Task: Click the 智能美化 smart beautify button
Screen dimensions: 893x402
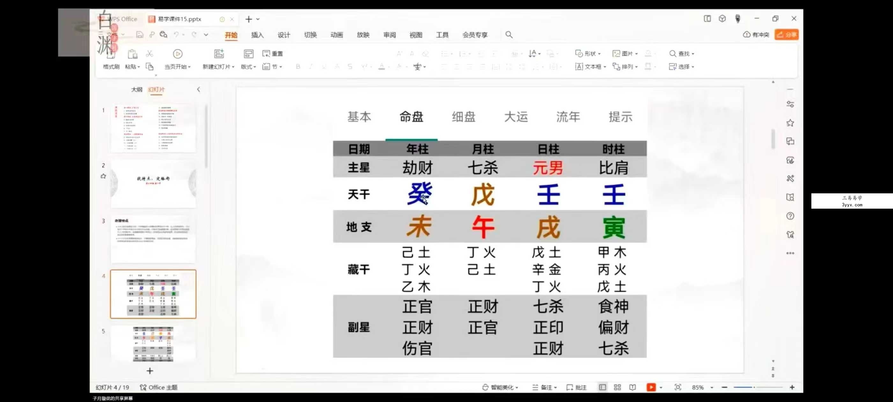Action: 500,387
